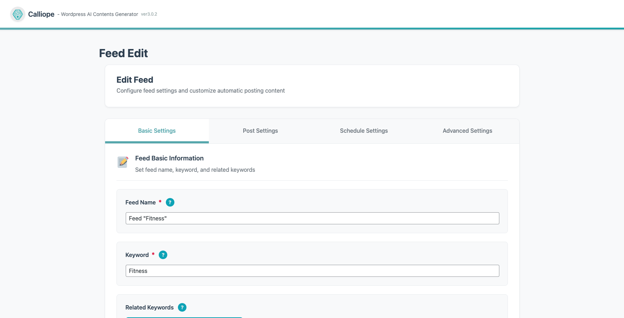Click the notepad pencil icon beside Feed Basic Information

tap(123, 162)
